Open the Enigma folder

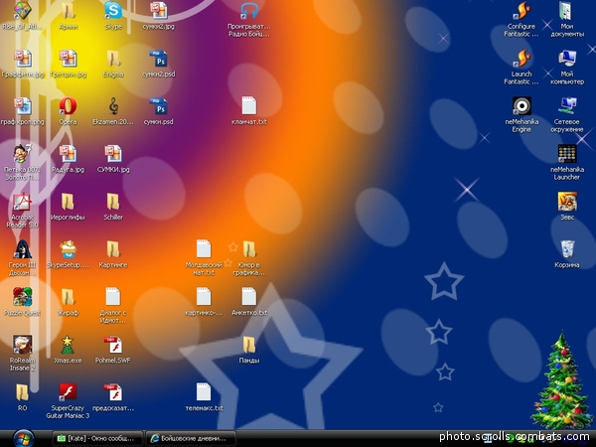113,59
